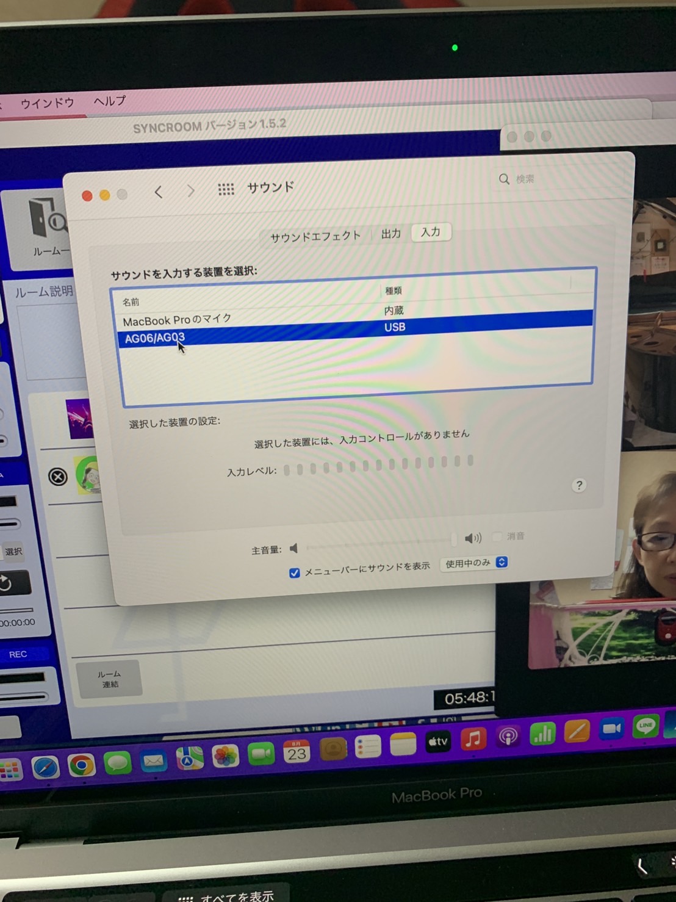Launch Google Chrome from the Dock
This screenshot has width=676, height=902.
[x=81, y=765]
